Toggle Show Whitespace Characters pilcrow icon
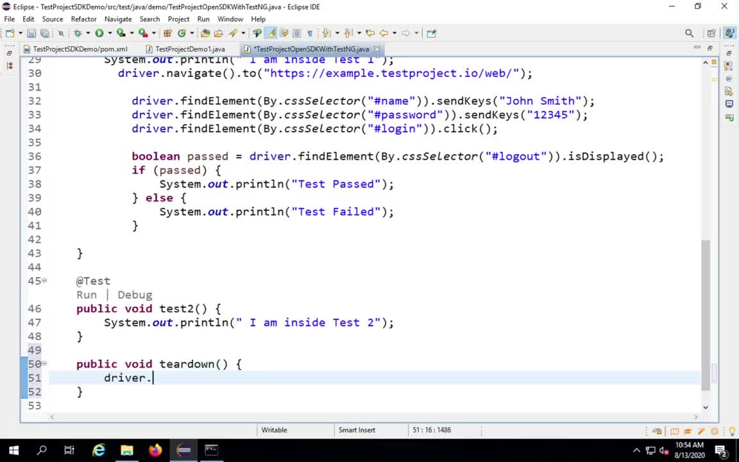The image size is (739, 462). 310,33
